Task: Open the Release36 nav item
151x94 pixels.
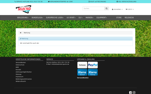Action: click(x=129, y=18)
